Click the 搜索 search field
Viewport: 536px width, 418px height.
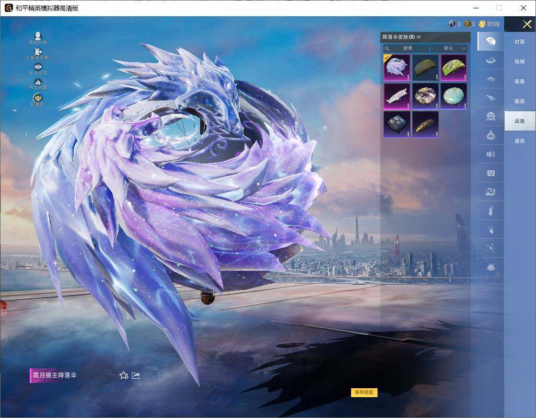tap(406, 48)
